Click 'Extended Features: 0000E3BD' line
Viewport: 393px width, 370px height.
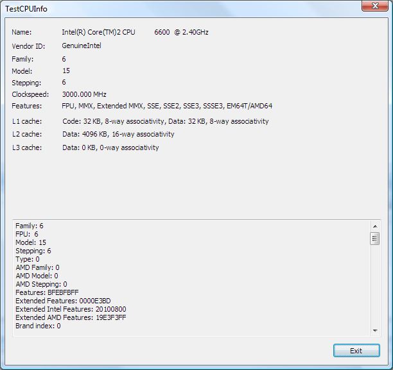click(x=63, y=301)
